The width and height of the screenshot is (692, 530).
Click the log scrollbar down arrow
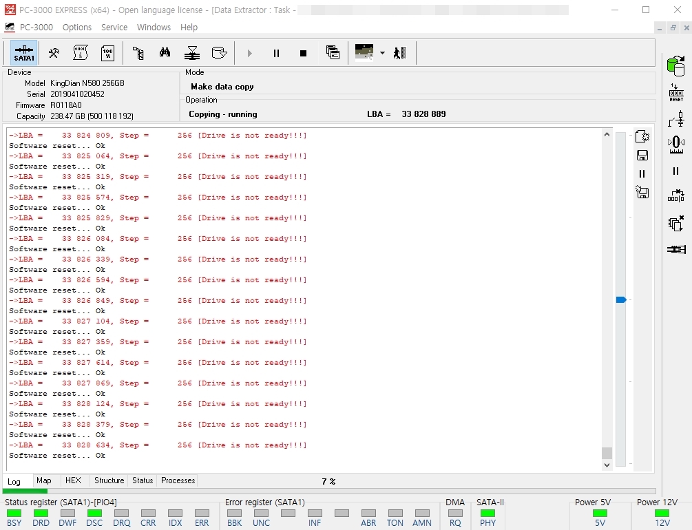click(607, 465)
